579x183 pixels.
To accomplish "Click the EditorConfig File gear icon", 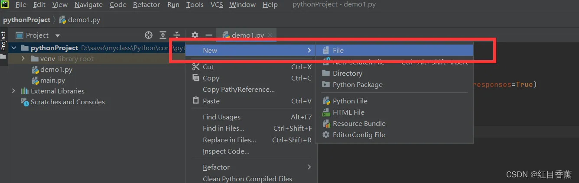I will [x=326, y=135].
